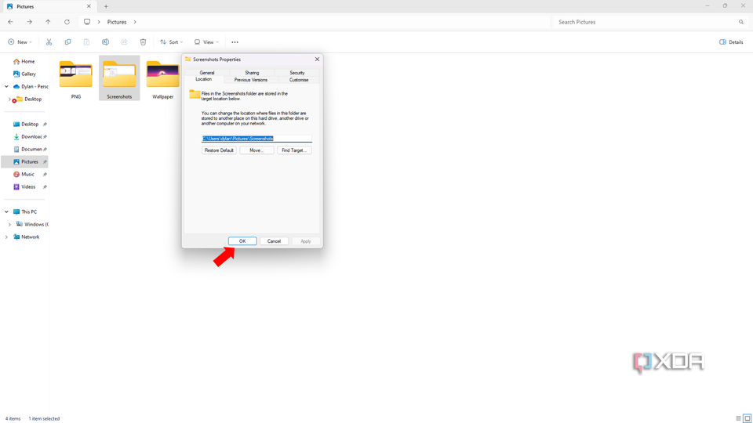Refresh the Pictures folder view
Viewport: 753px width, 423px height.
coord(67,22)
